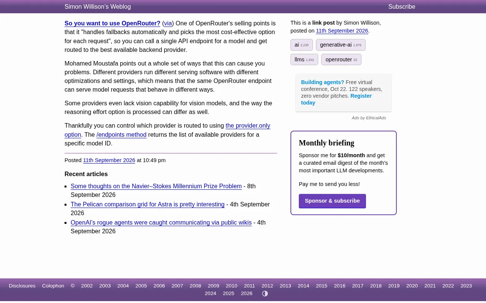Screen dimensions: 486x303
Task: Open the provider.only option link
Action: tap(167, 130)
